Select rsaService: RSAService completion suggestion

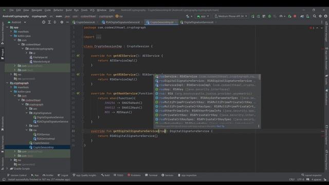coord(207,77)
